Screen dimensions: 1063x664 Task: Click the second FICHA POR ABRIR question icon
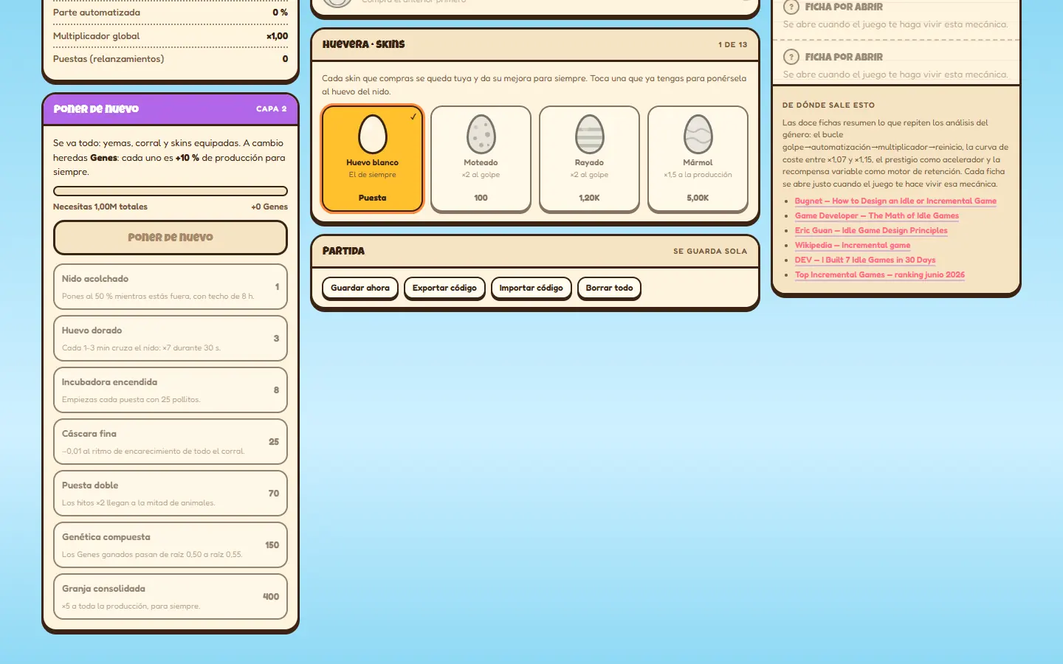[x=791, y=57]
